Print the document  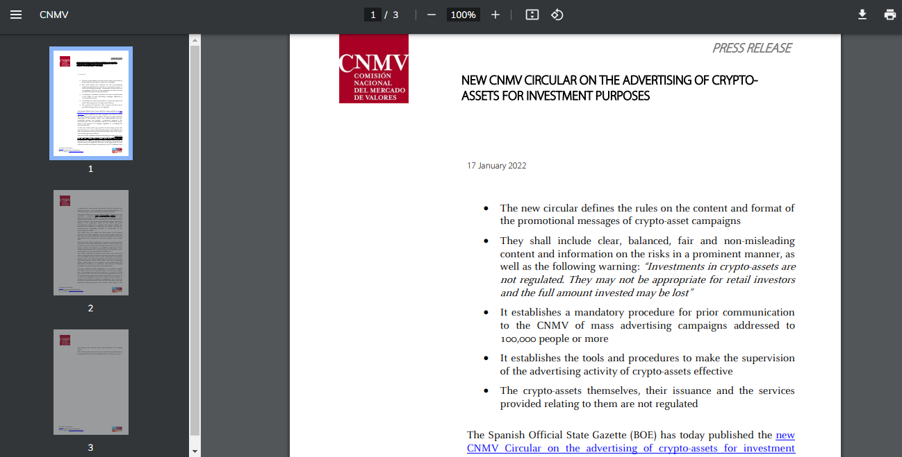890,15
